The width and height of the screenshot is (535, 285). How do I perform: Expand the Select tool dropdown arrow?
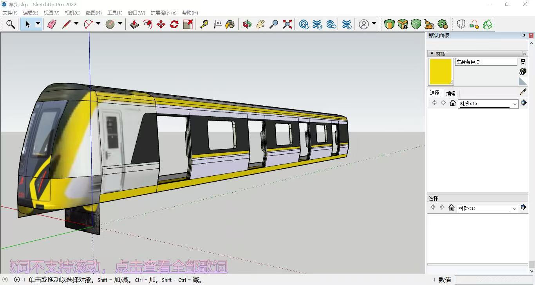(x=38, y=24)
